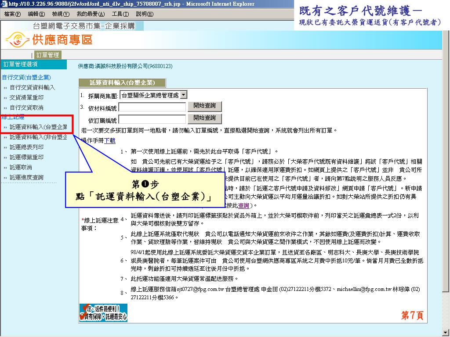Click the 下載 manual link
Viewport: 450px width, 337px height.
coord(110,140)
